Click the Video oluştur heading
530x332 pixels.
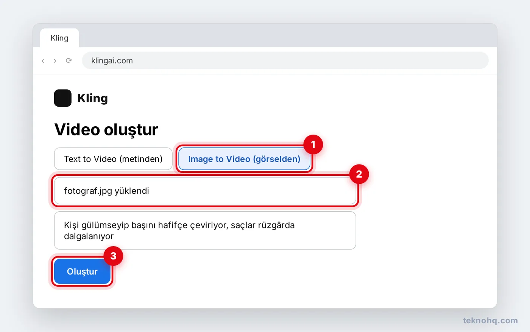tap(106, 129)
